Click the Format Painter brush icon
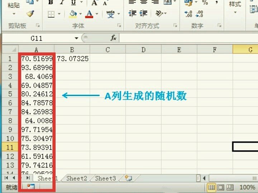This screenshot has height=193, width=258. click(30, 14)
